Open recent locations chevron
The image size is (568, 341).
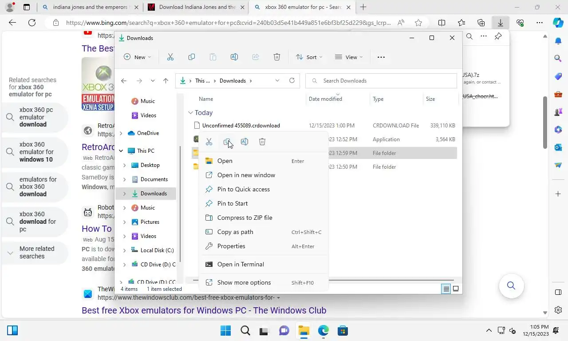click(x=153, y=81)
